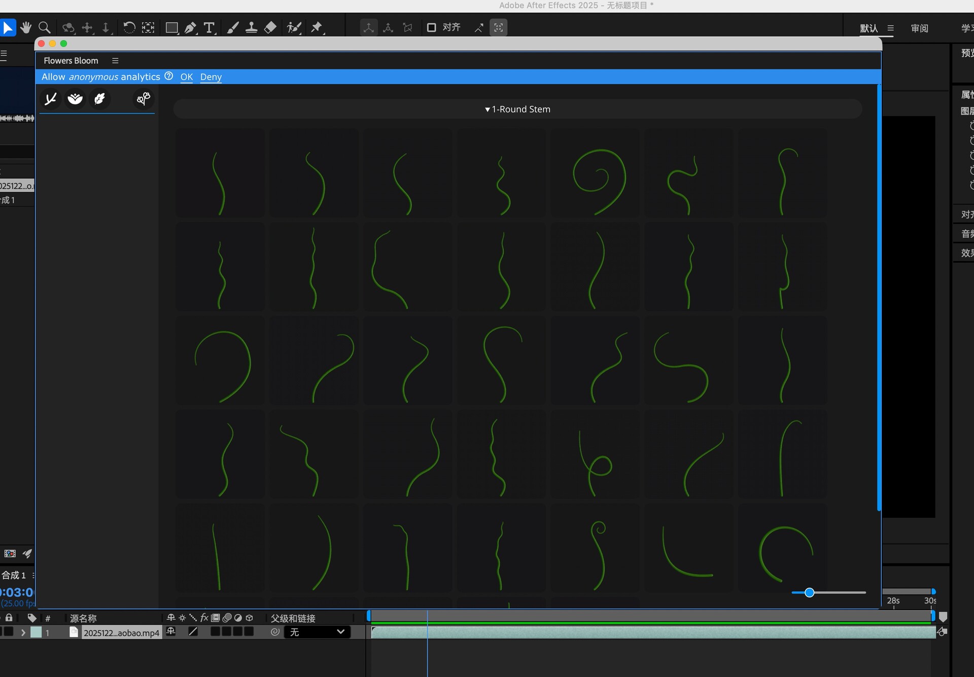Viewport: 974px width, 677px height.
Task: Select the Type text tool
Action: tap(208, 27)
